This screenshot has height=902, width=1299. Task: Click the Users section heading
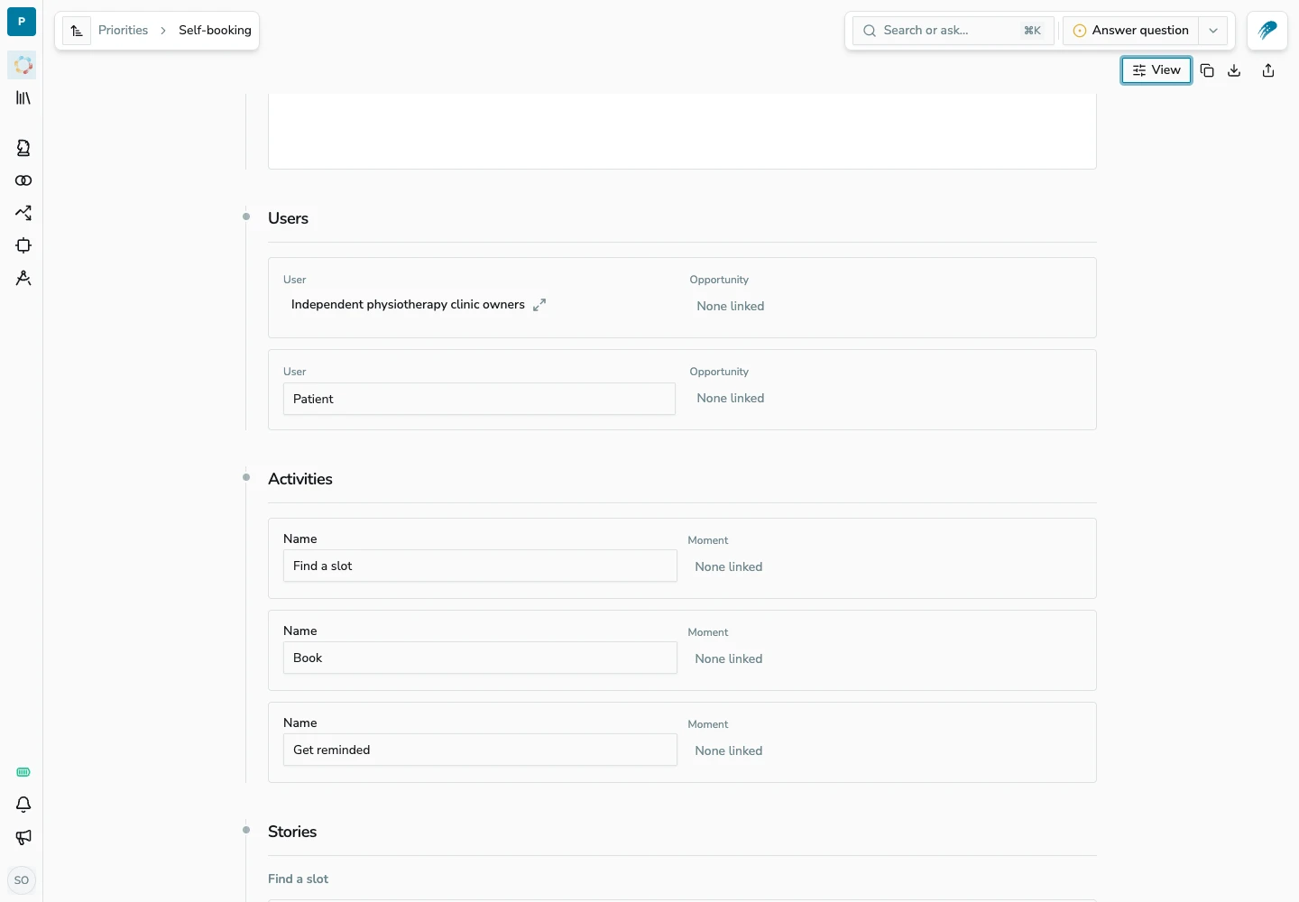pos(288,218)
